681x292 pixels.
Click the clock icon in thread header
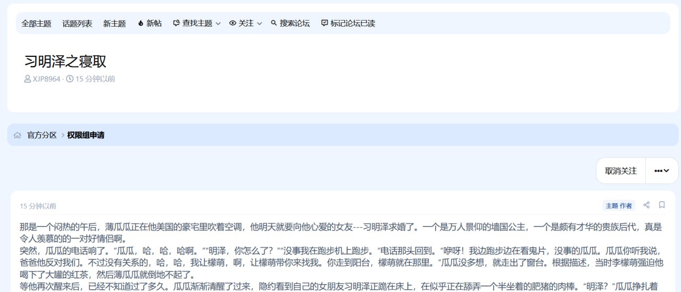[70, 79]
